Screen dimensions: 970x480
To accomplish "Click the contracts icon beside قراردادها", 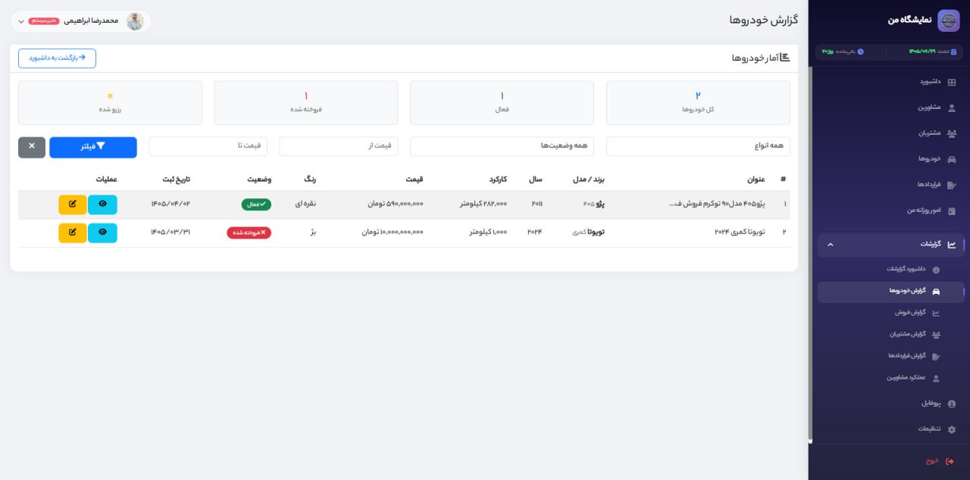I will [x=952, y=185].
